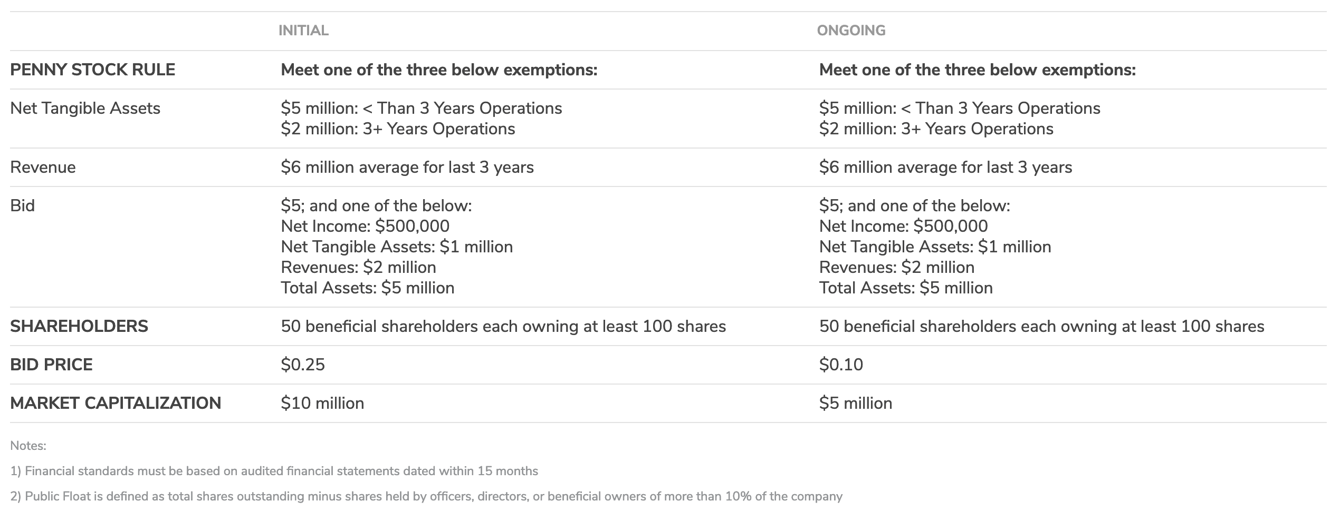Viewport: 1340px width, 511px height.
Task: Click note 2 defining Public Float
Action: coord(426,496)
